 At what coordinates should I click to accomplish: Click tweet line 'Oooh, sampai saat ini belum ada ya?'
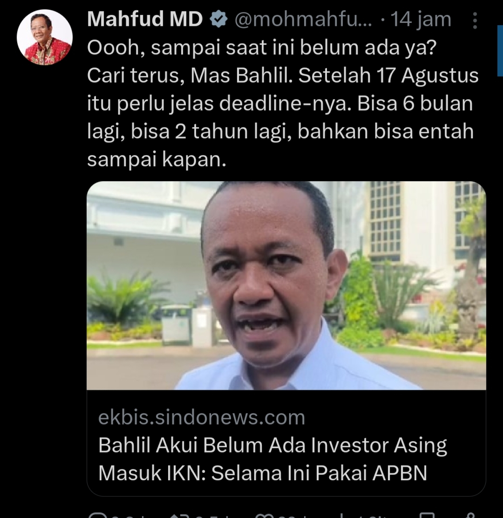(x=262, y=48)
